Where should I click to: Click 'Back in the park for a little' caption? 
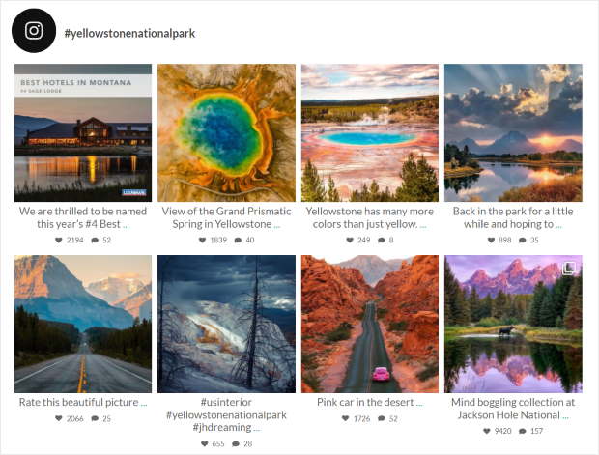coord(513,212)
